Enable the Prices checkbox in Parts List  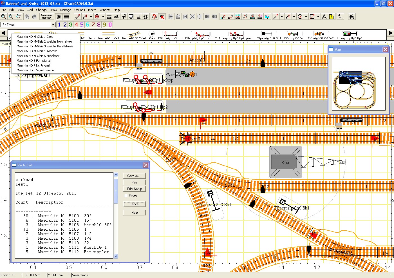coord(126,195)
